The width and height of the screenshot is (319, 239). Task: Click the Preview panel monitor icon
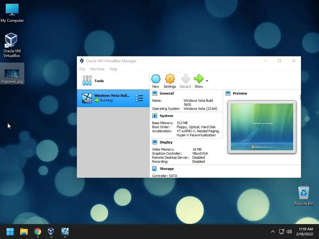[228, 93]
